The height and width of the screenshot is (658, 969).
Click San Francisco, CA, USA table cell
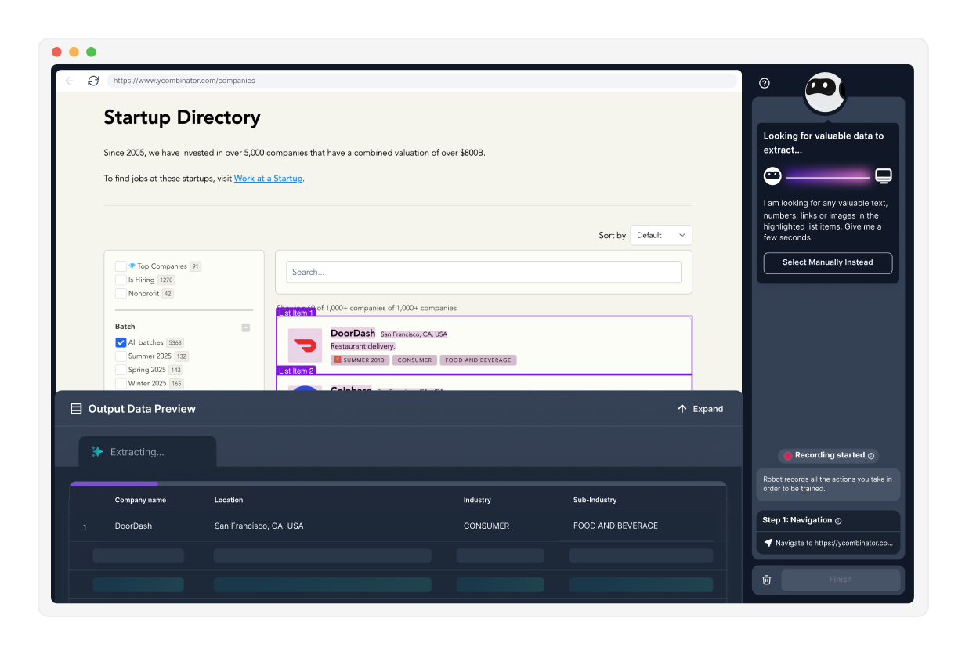pos(259,526)
